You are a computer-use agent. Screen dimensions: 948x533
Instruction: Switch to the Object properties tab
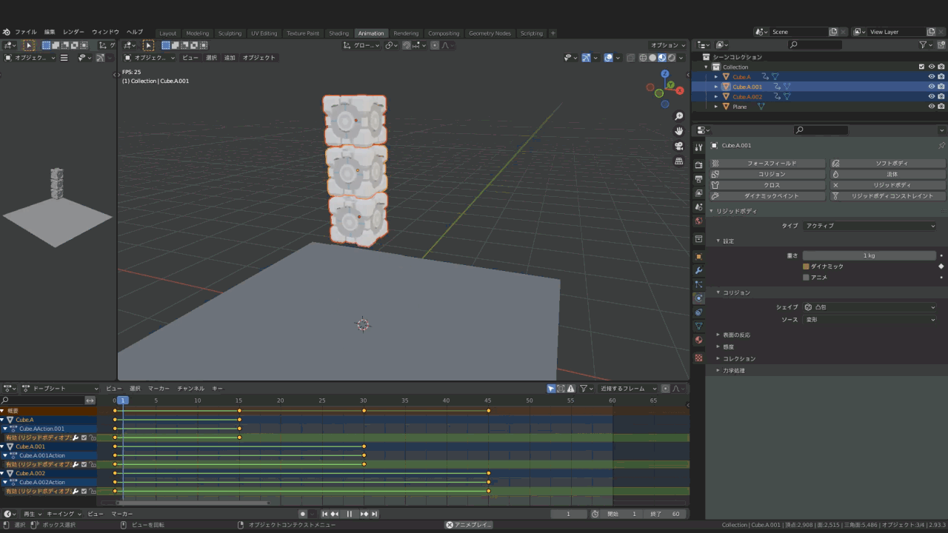(x=698, y=255)
